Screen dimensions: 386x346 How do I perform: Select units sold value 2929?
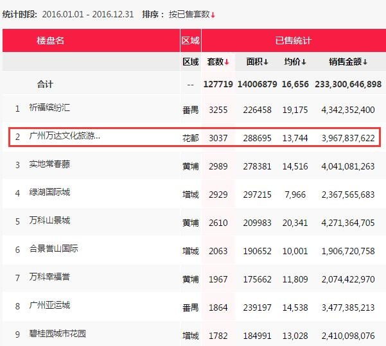tap(218, 195)
